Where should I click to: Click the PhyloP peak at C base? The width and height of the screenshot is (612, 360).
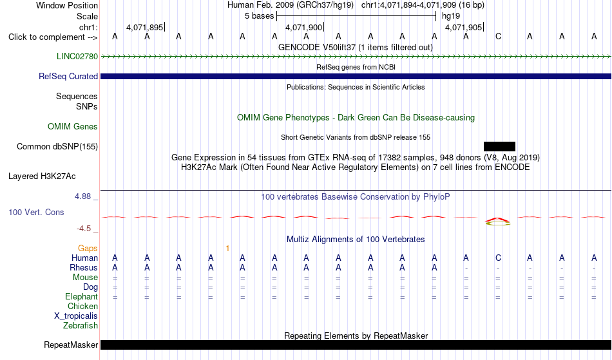click(497, 221)
